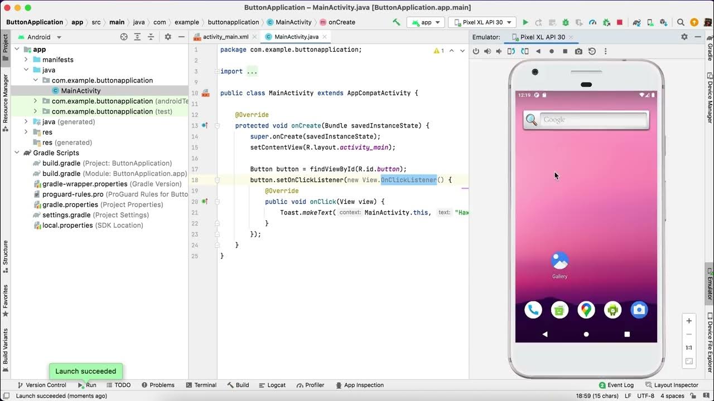Screen dimensions: 714x401
Task: Open emulator snapshots clock icon
Action: point(592,51)
